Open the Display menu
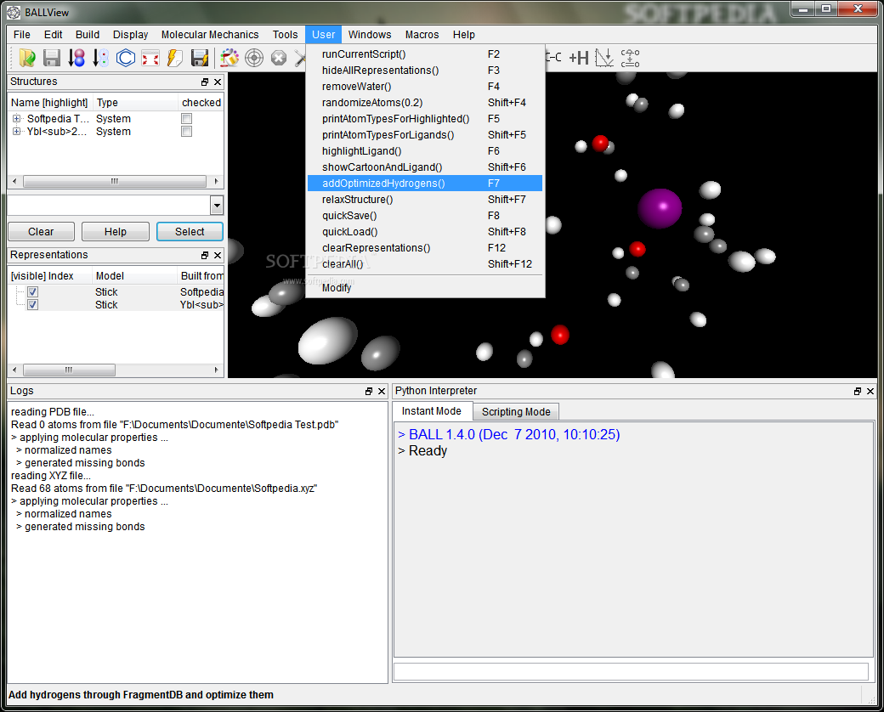 (x=130, y=34)
